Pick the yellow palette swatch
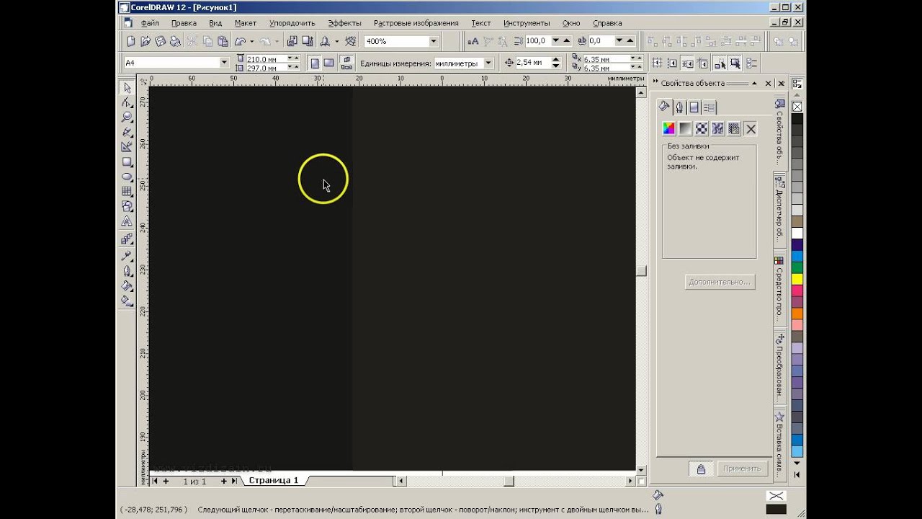 797,278
